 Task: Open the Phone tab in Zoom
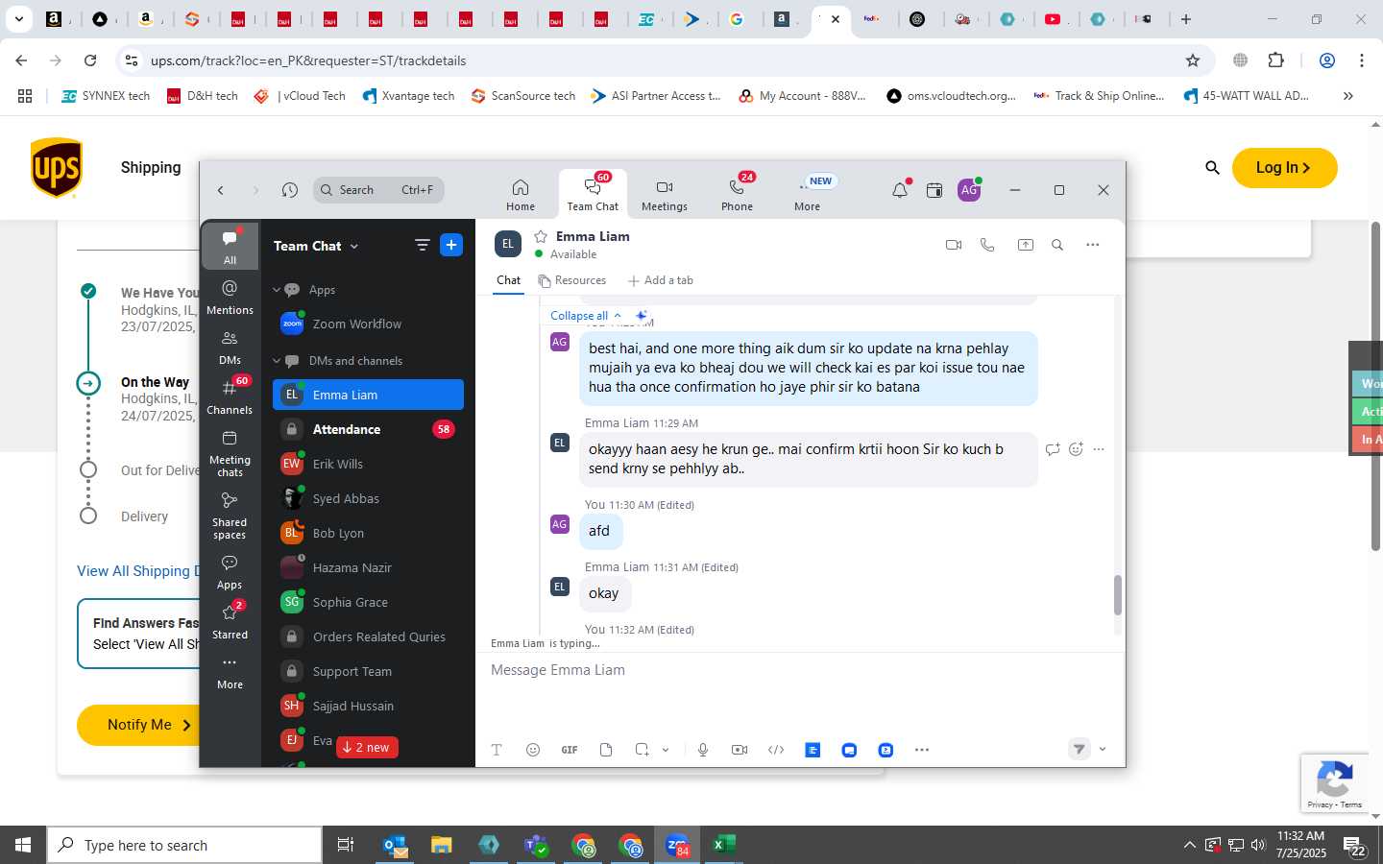737,195
